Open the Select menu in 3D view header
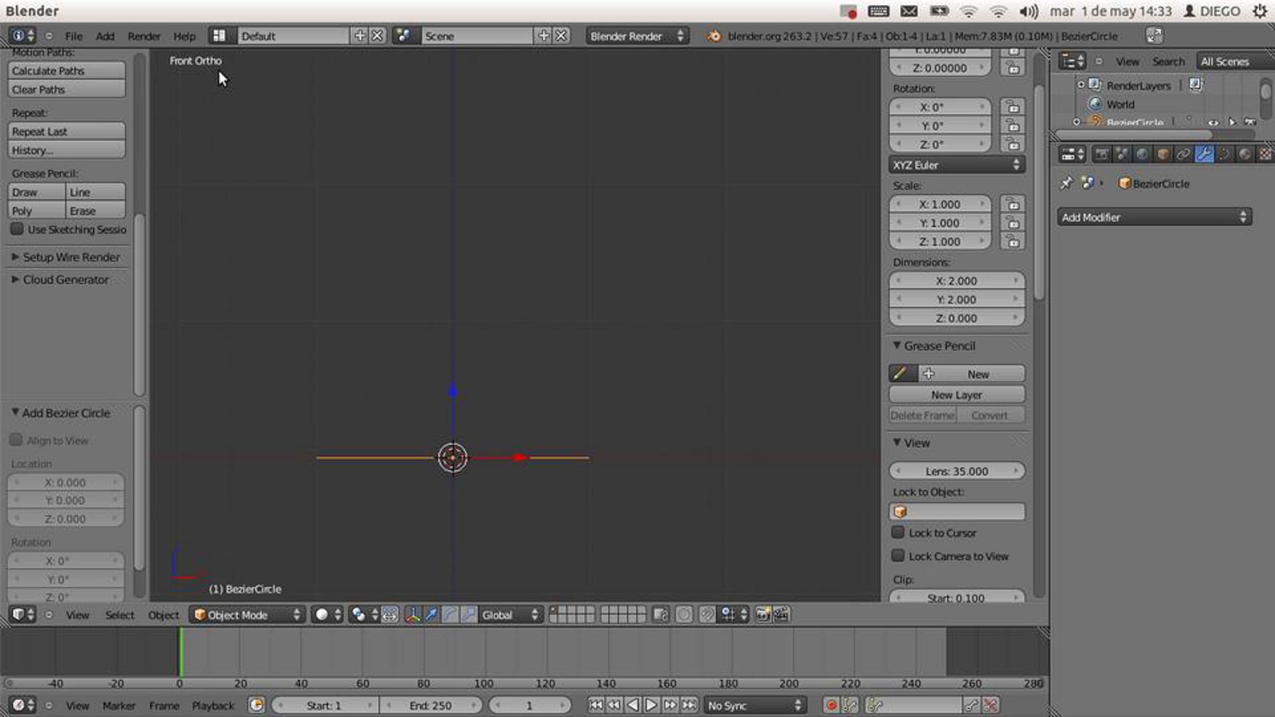The image size is (1275, 717). pyautogui.click(x=120, y=615)
